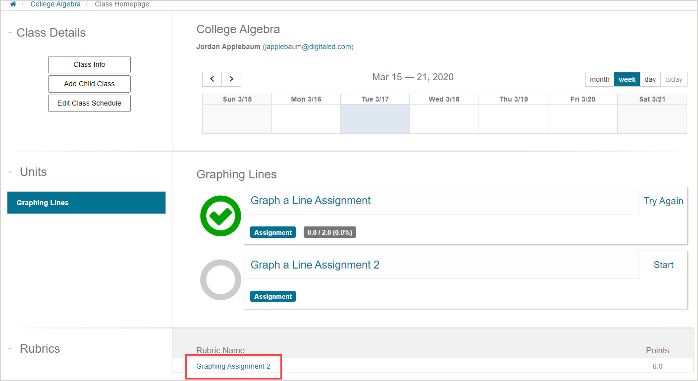The image size is (698, 381).
Task: Select the Graphing Lines unit
Action: [x=86, y=203]
